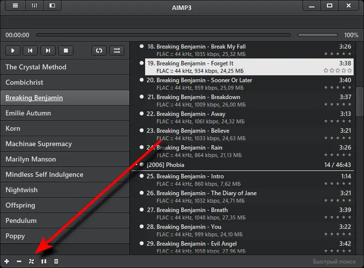Switch to the Nightwish playlist
Viewport: 364px width, 268px height.
coord(65,190)
